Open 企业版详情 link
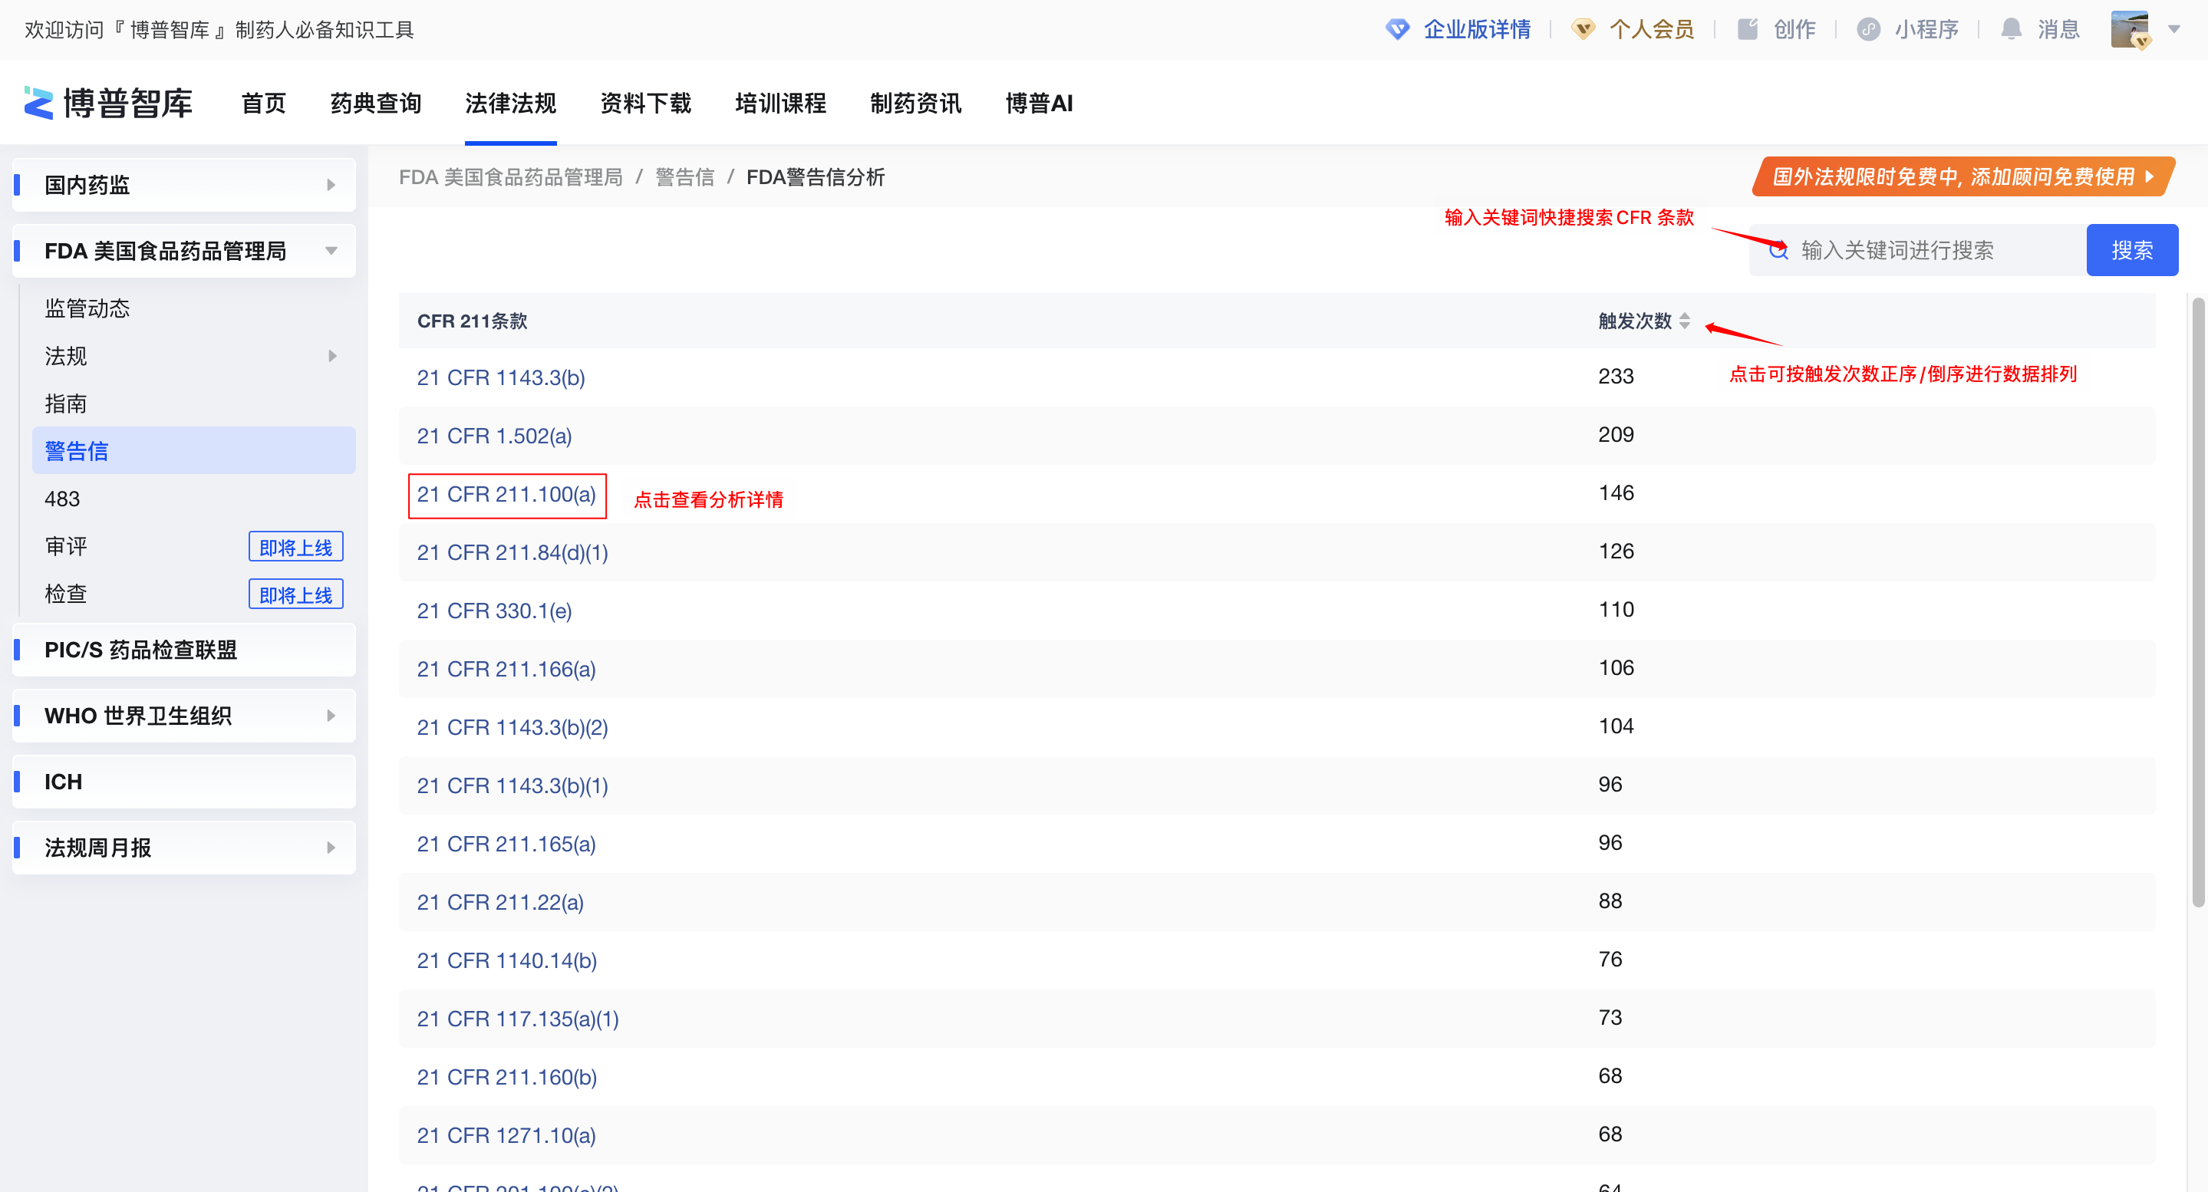The height and width of the screenshot is (1192, 2208). click(x=1477, y=29)
